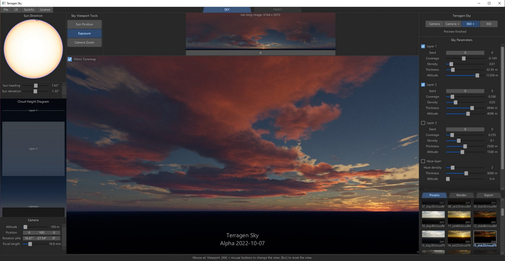The width and height of the screenshot is (505, 261).
Task: Click the Sun Position tool button
Action: [x=84, y=24]
